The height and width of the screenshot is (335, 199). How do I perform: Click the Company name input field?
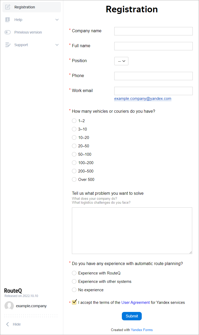153,31
